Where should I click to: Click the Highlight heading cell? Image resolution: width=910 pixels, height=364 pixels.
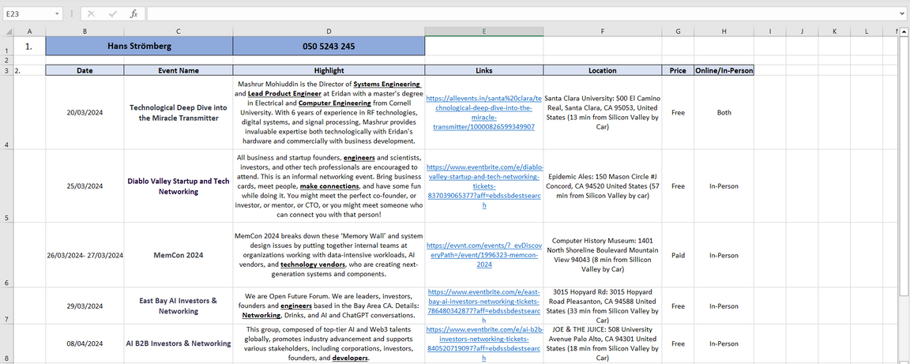[x=329, y=70]
